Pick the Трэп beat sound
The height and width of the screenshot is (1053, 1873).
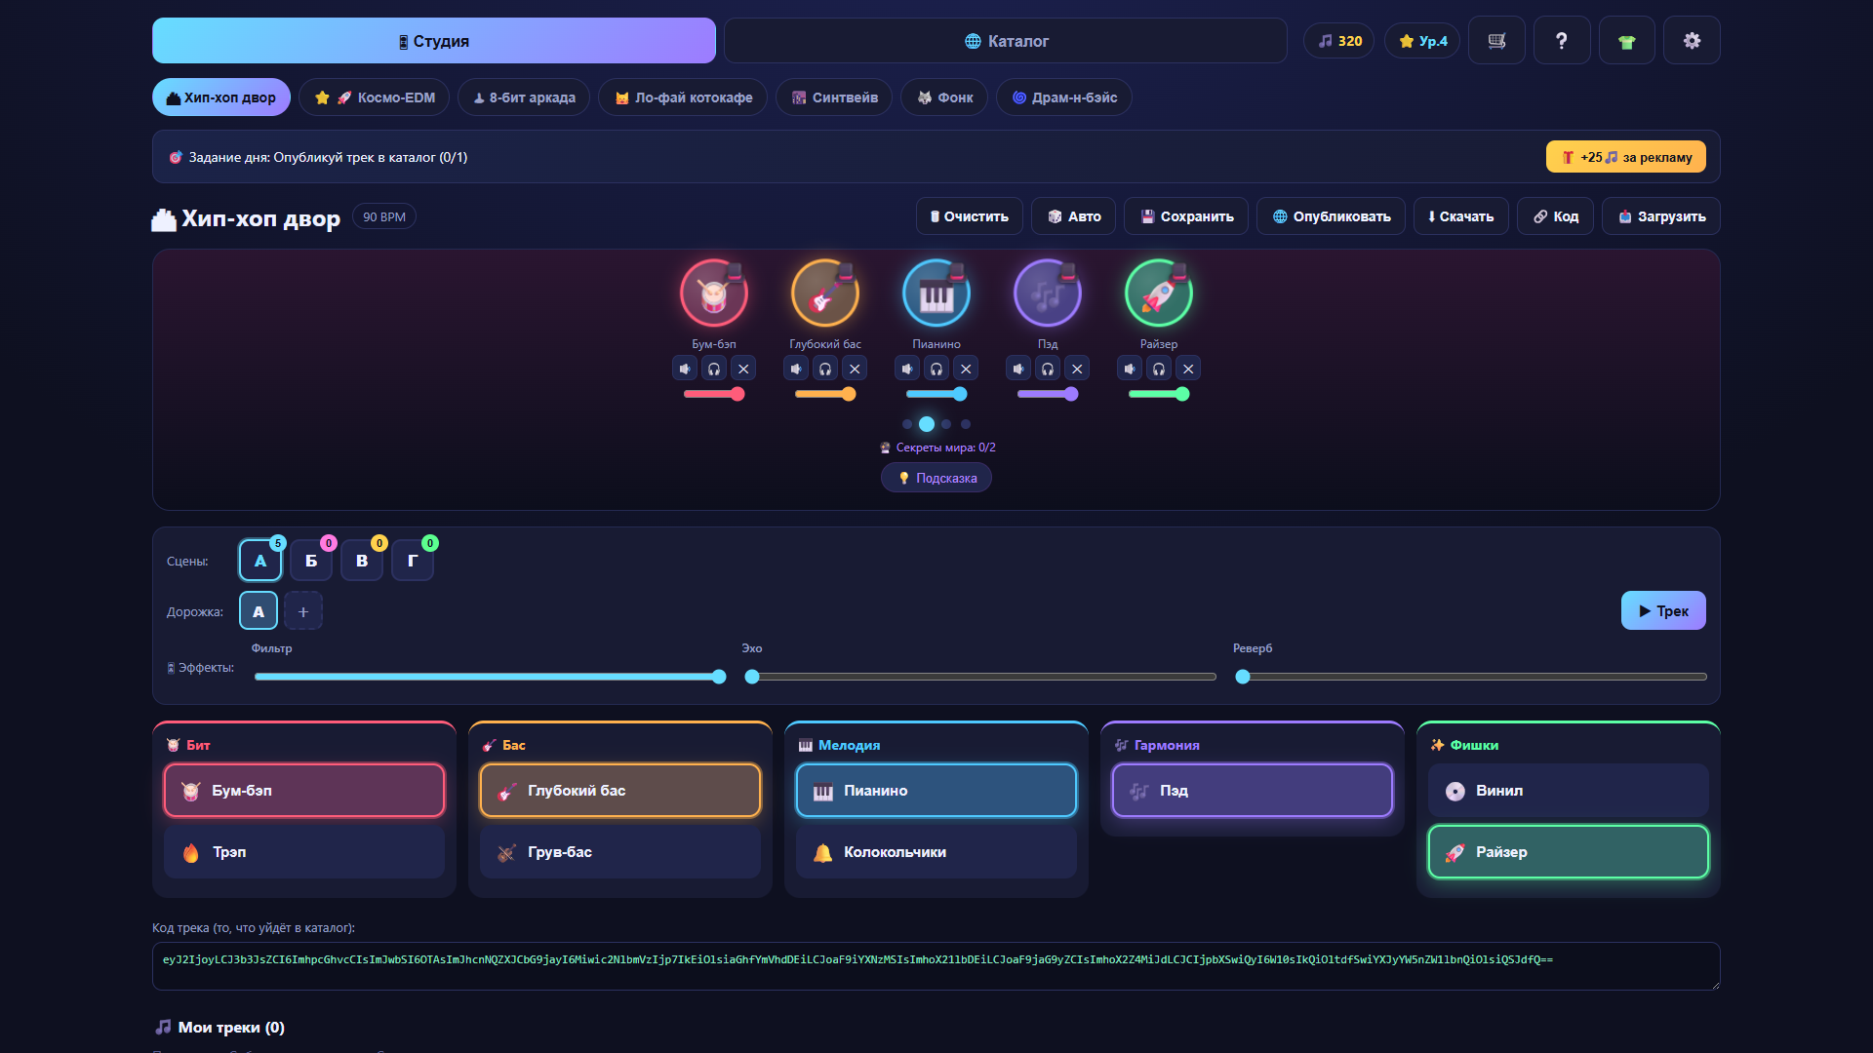(304, 852)
